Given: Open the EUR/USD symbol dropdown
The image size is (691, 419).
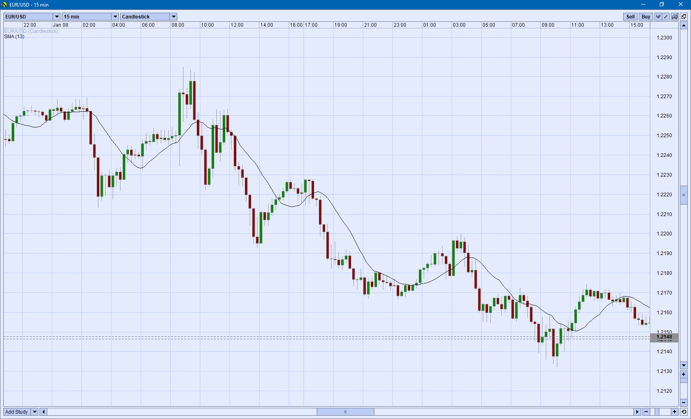Looking at the screenshot, I should [x=57, y=17].
